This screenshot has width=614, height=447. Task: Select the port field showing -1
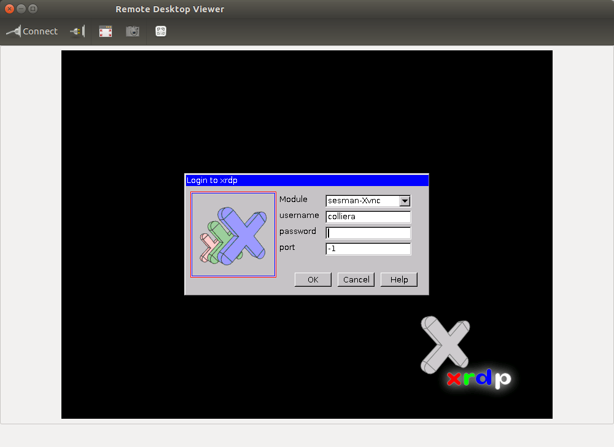pos(368,249)
